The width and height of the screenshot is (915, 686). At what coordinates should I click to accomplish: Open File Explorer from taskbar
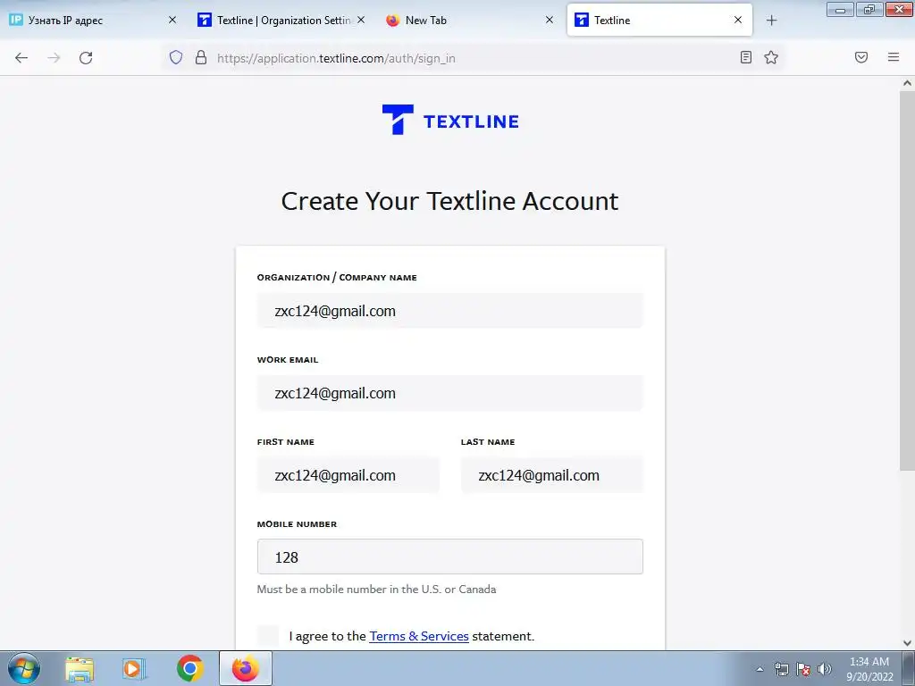click(x=80, y=668)
